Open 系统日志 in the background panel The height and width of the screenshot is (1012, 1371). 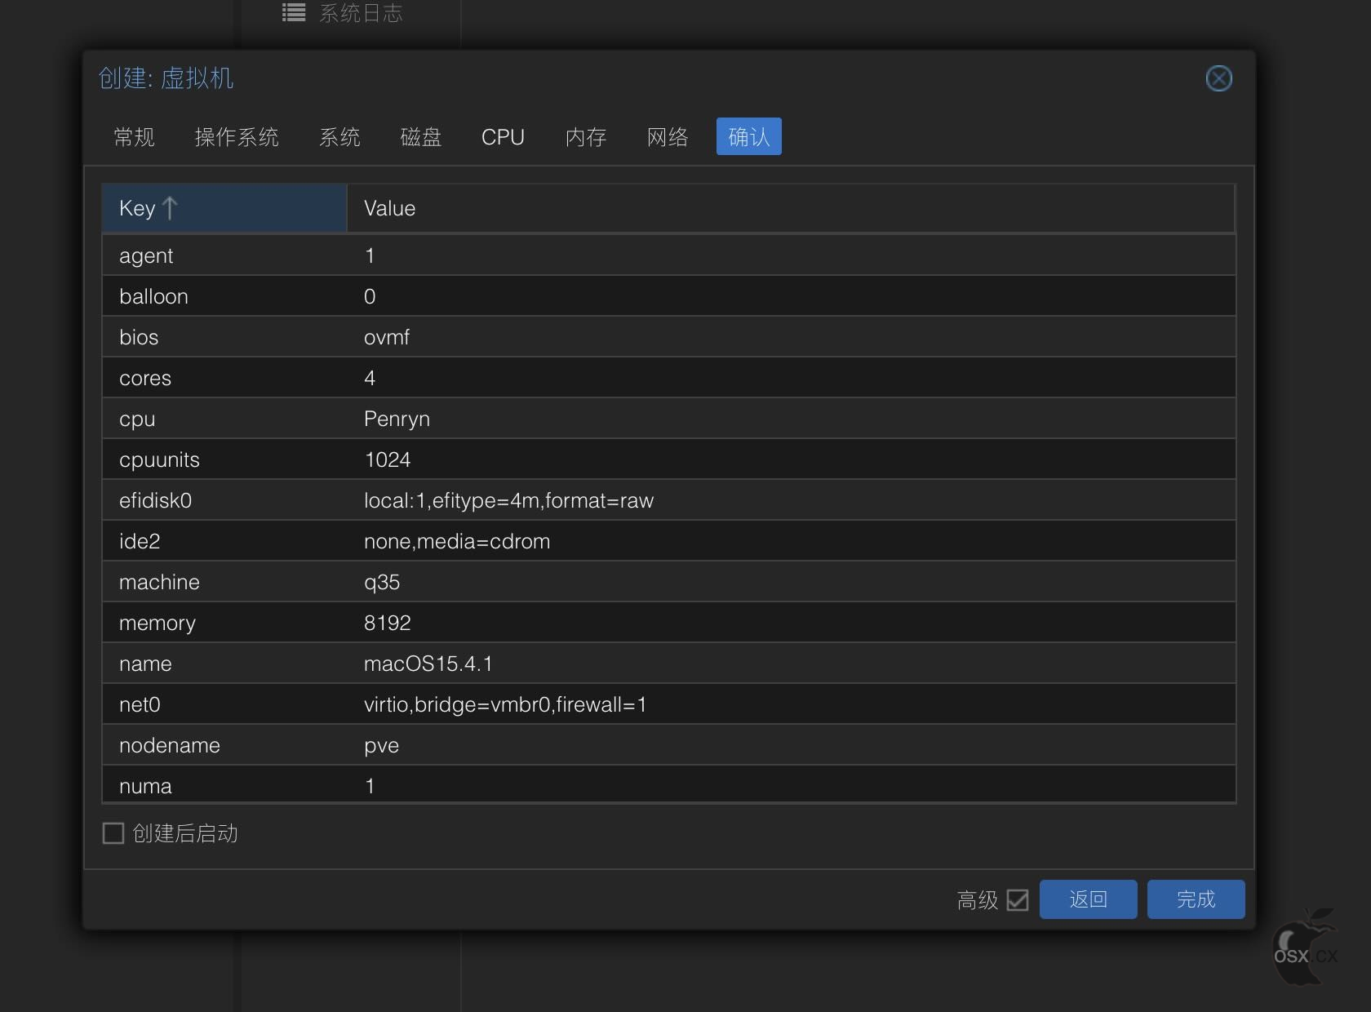point(361,12)
